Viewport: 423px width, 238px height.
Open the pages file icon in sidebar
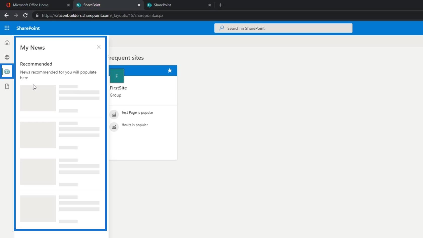click(x=7, y=86)
